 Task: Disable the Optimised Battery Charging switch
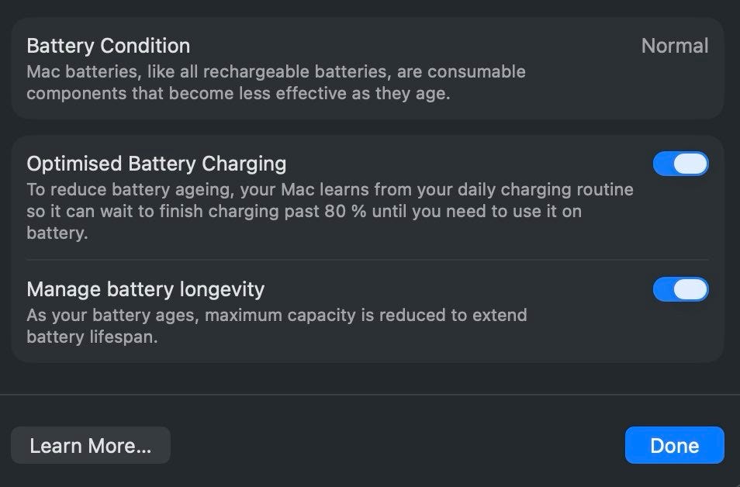pyautogui.click(x=680, y=164)
